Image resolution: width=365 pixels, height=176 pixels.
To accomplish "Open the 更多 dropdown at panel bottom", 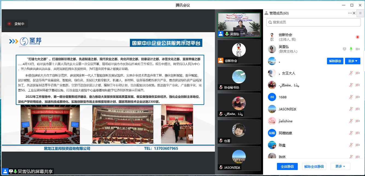I will pos(340,166).
